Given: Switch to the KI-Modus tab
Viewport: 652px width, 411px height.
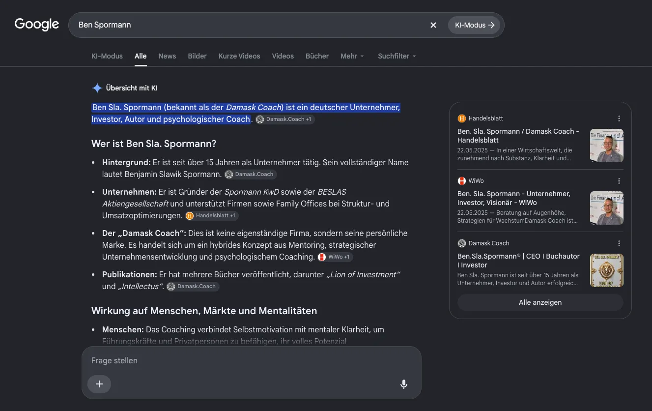Looking at the screenshot, I should 107,56.
